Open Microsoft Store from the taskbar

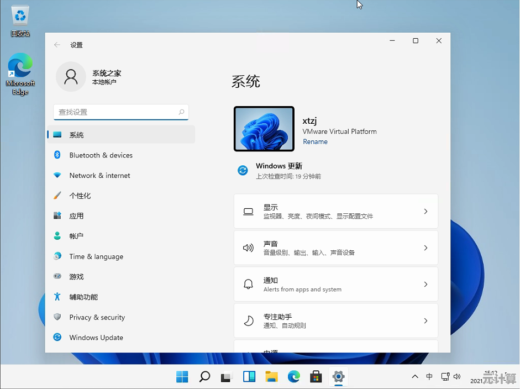point(316,376)
